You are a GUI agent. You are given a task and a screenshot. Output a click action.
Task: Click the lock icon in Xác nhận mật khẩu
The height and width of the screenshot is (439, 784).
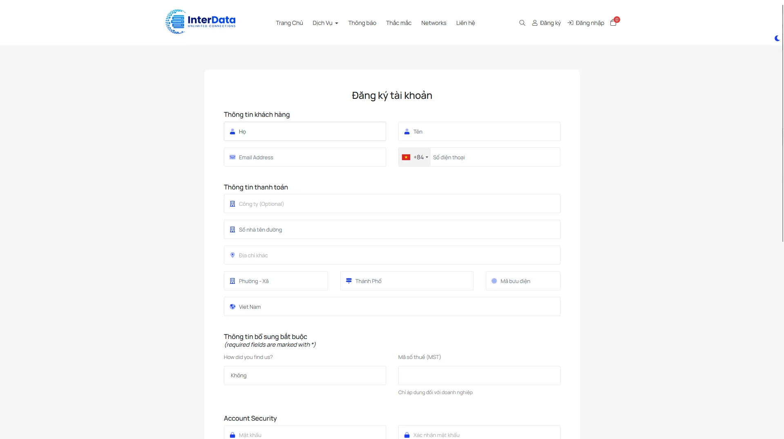407,435
